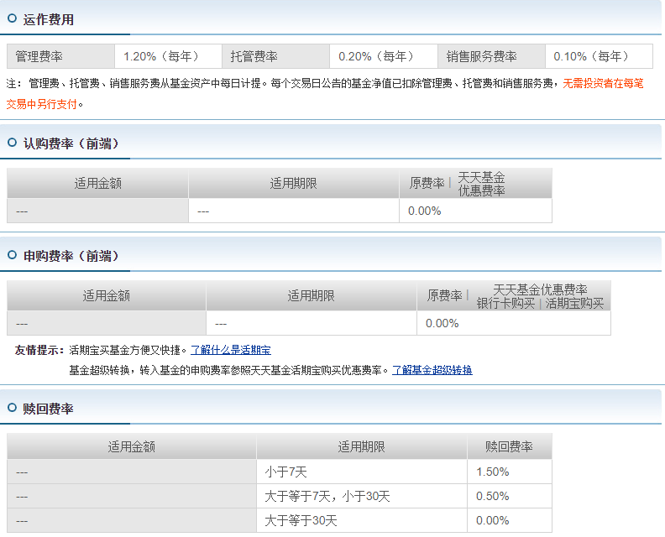665x537 pixels.
Task: Select the 托管费率 label cell
Action: pos(275,56)
